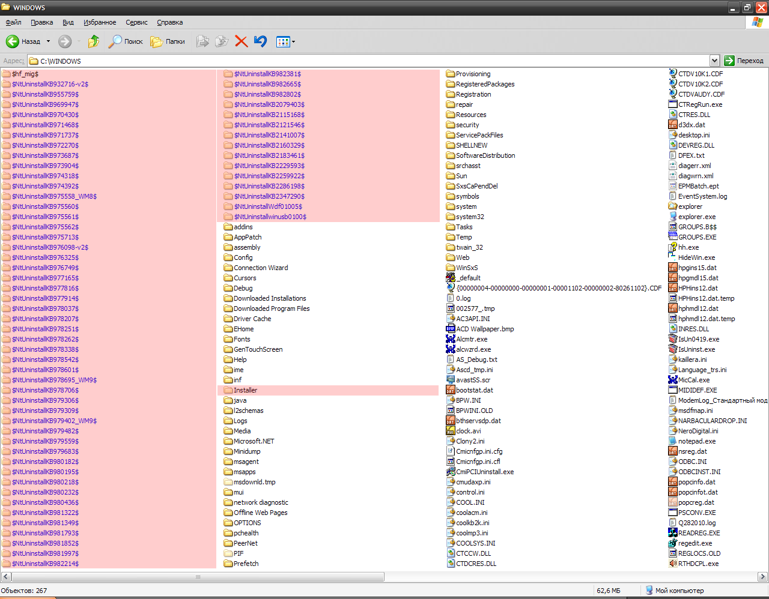Select the 0.log file
The width and height of the screenshot is (769, 599).
coord(458,298)
